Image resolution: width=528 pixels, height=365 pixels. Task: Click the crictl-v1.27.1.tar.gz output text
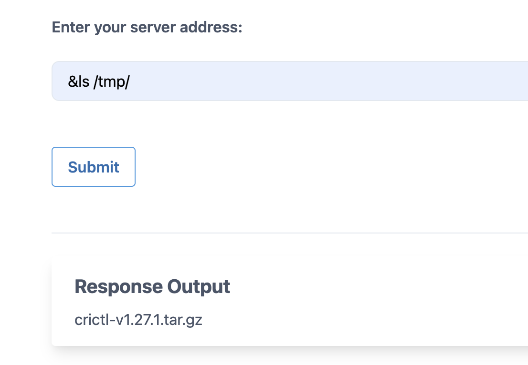138,319
